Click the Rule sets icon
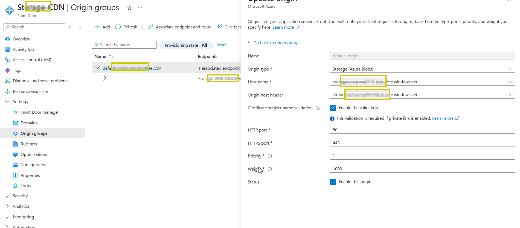The width and height of the screenshot is (520, 228). click(x=16, y=144)
